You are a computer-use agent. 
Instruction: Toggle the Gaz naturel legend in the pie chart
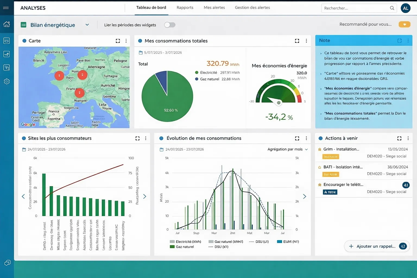coord(209,79)
